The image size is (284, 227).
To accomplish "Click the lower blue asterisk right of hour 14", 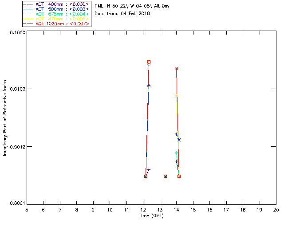I will (x=179, y=140).
